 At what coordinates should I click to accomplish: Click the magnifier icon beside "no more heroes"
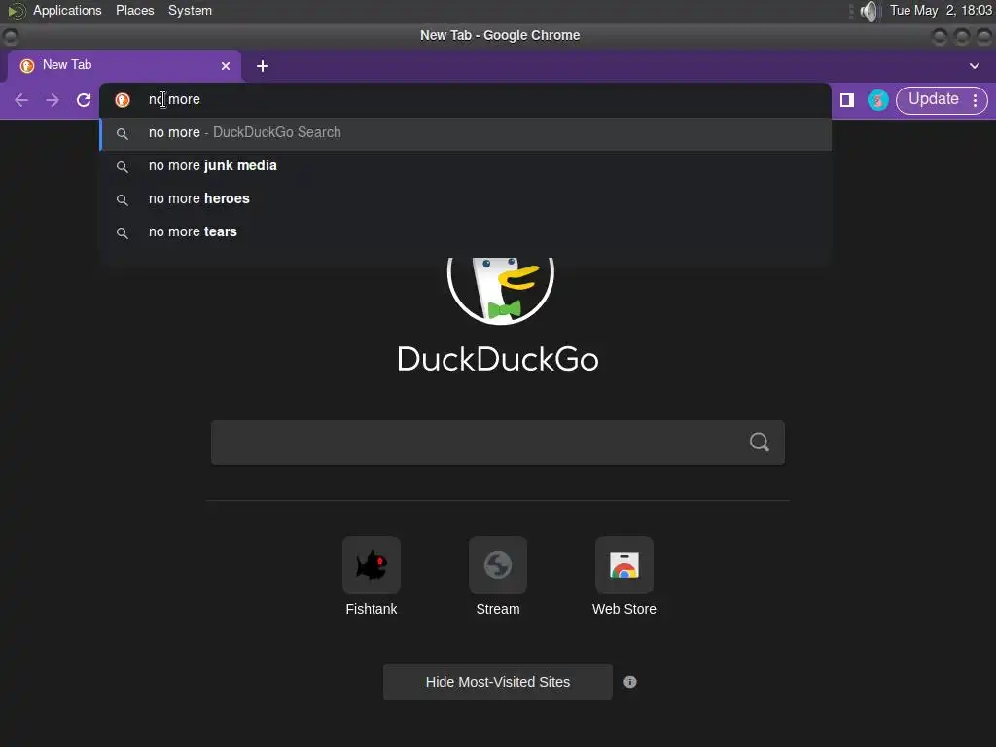(x=123, y=200)
